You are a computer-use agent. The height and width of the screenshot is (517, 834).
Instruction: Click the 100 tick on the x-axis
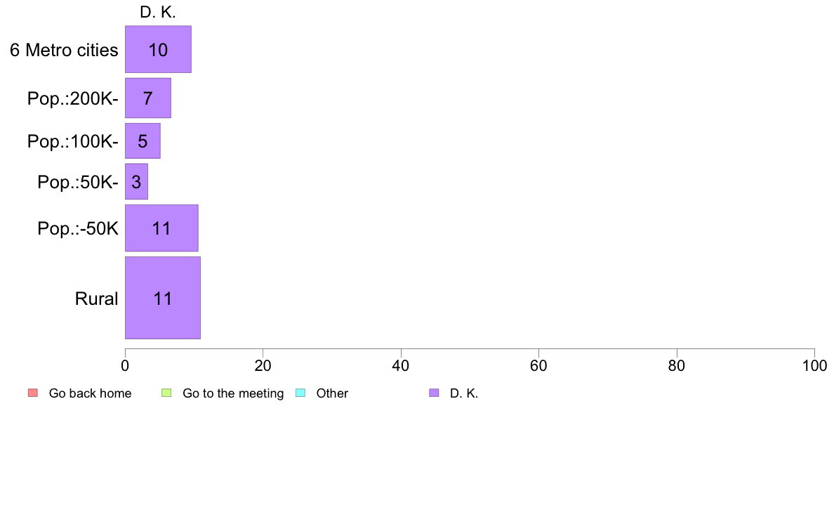(814, 365)
